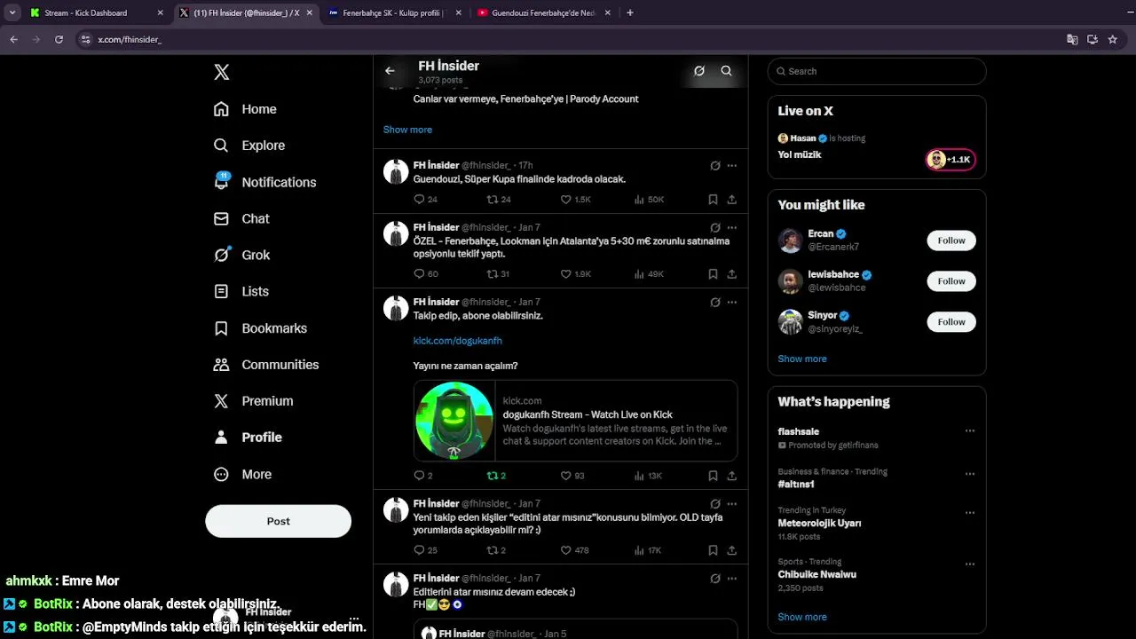Open more options on Guendouzi post

[732, 166]
